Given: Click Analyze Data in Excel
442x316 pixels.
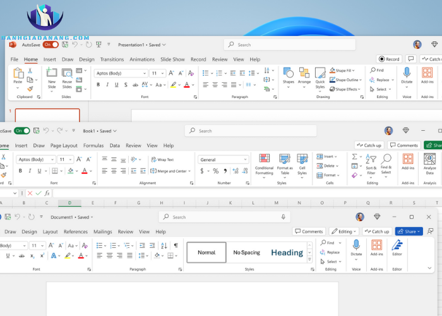Looking at the screenshot, I should point(429,164).
